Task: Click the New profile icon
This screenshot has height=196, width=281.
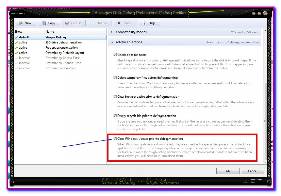Action: coord(21,23)
